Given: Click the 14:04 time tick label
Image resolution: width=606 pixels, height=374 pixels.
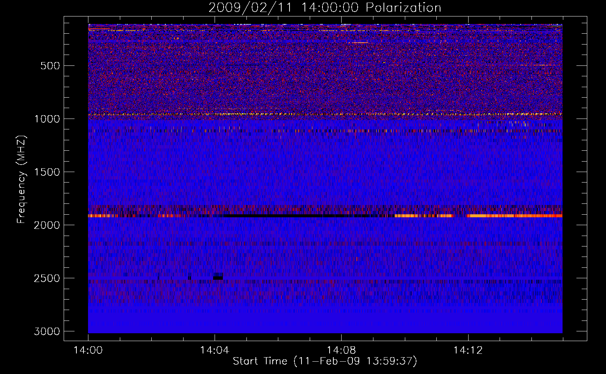Looking at the screenshot, I should (215, 350).
